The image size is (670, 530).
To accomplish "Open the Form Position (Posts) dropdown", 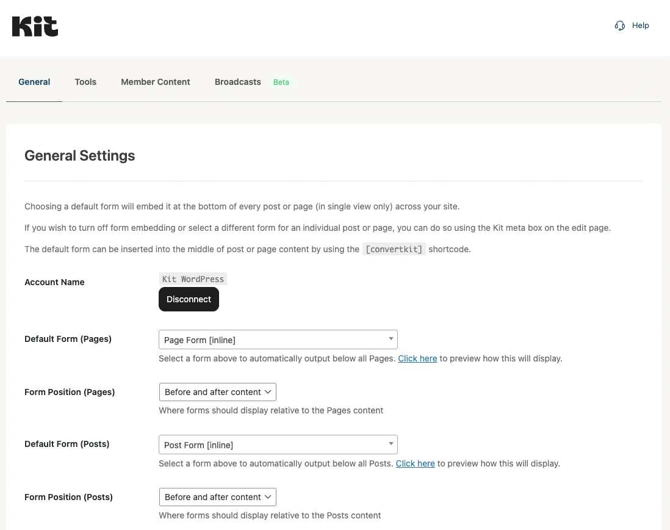I will 217,496.
